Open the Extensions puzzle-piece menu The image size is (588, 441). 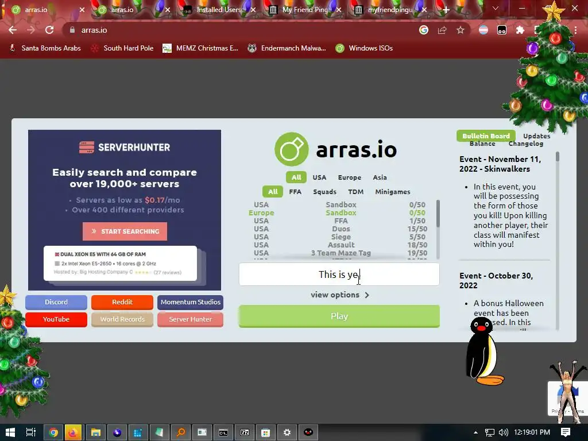coord(520,30)
